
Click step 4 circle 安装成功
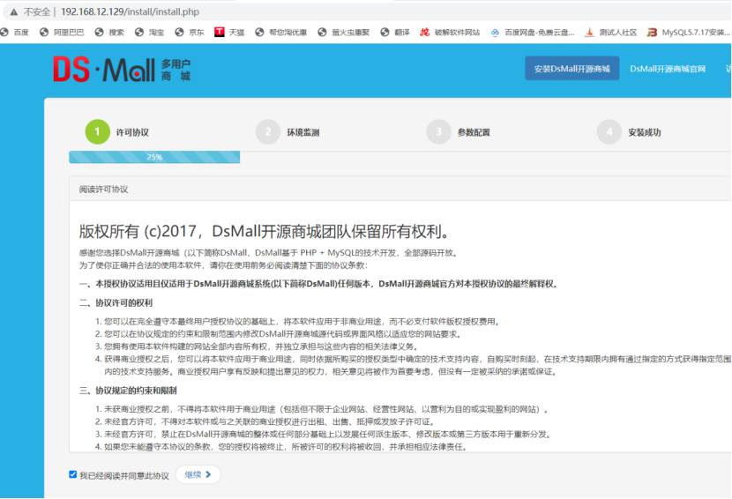(609, 132)
